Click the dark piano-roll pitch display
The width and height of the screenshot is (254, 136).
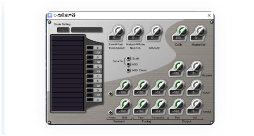(x=68, y=73)
